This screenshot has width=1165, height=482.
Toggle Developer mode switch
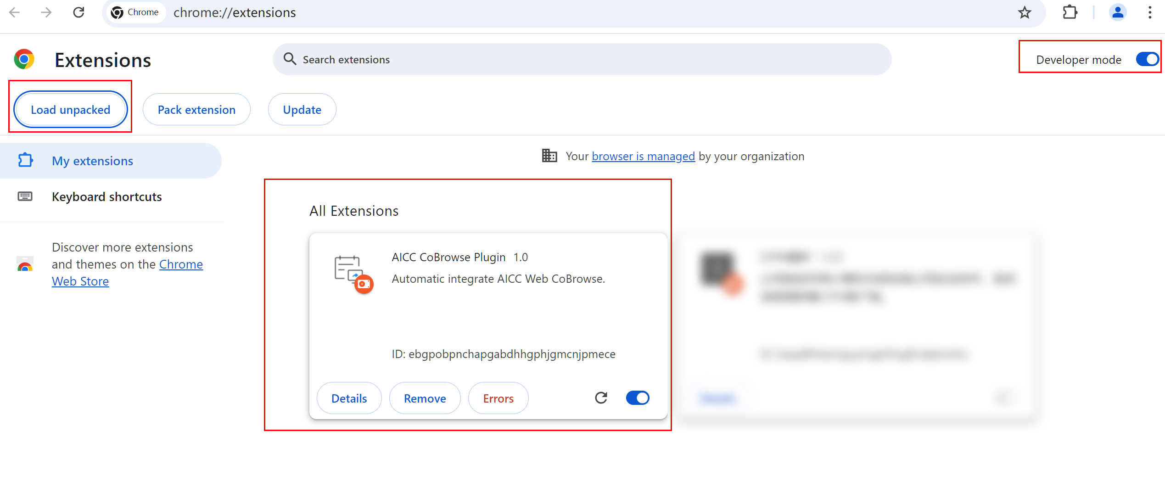tap(1147, 59)
